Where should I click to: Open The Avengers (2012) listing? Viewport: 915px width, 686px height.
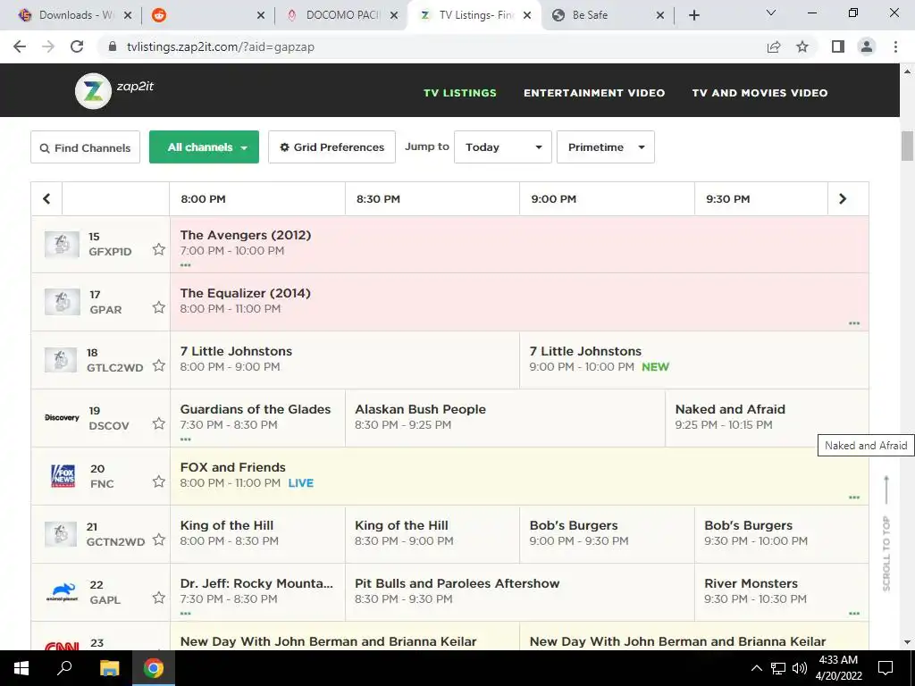pos(519,245)
